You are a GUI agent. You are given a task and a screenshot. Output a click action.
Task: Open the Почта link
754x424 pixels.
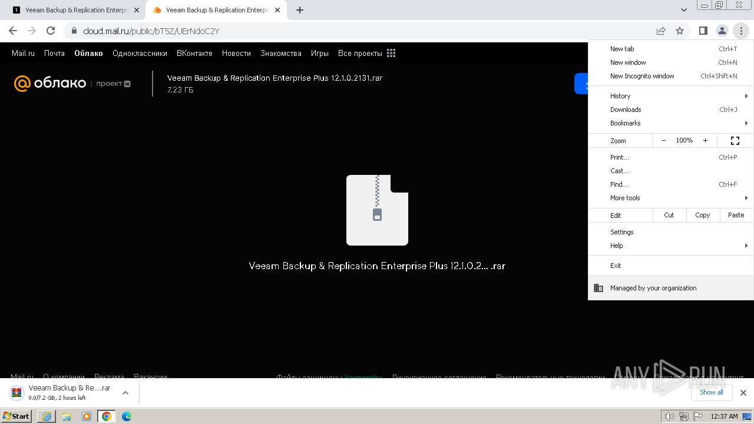click(54, 53)
